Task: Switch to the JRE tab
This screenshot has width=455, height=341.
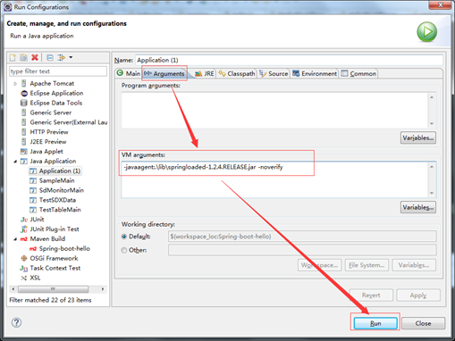Action: coord(205,73)
